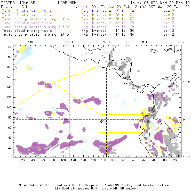
Task: Select x-axis grid label "320"
Action: (x=174, y=160)
